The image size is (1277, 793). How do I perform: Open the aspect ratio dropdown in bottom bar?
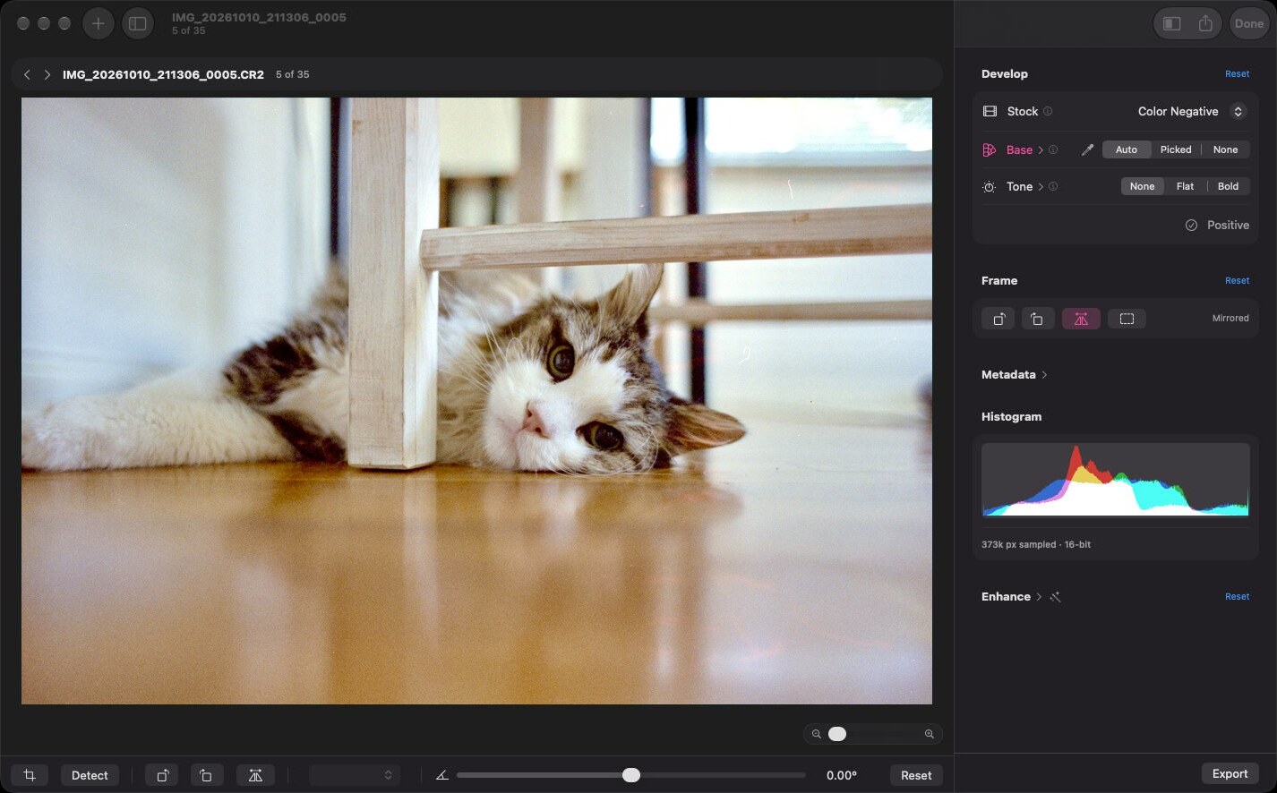354,775
